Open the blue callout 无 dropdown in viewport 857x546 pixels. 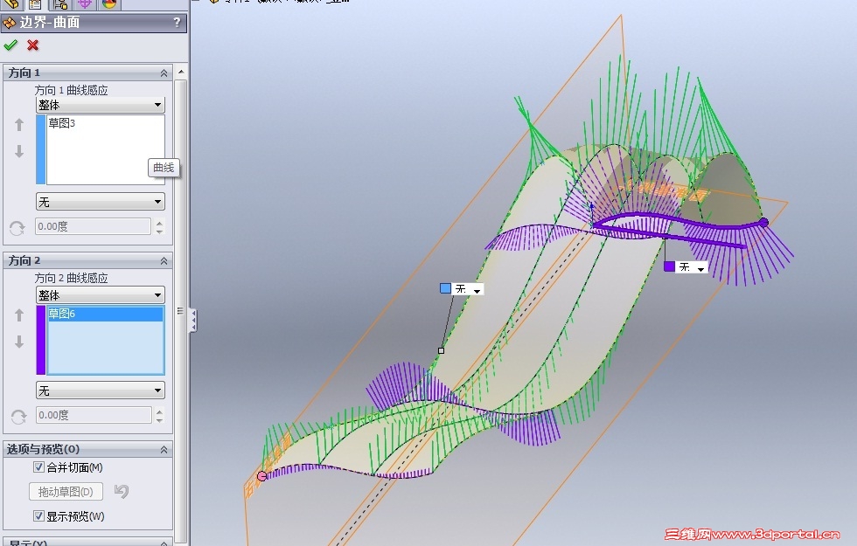(x=477, y=290)
